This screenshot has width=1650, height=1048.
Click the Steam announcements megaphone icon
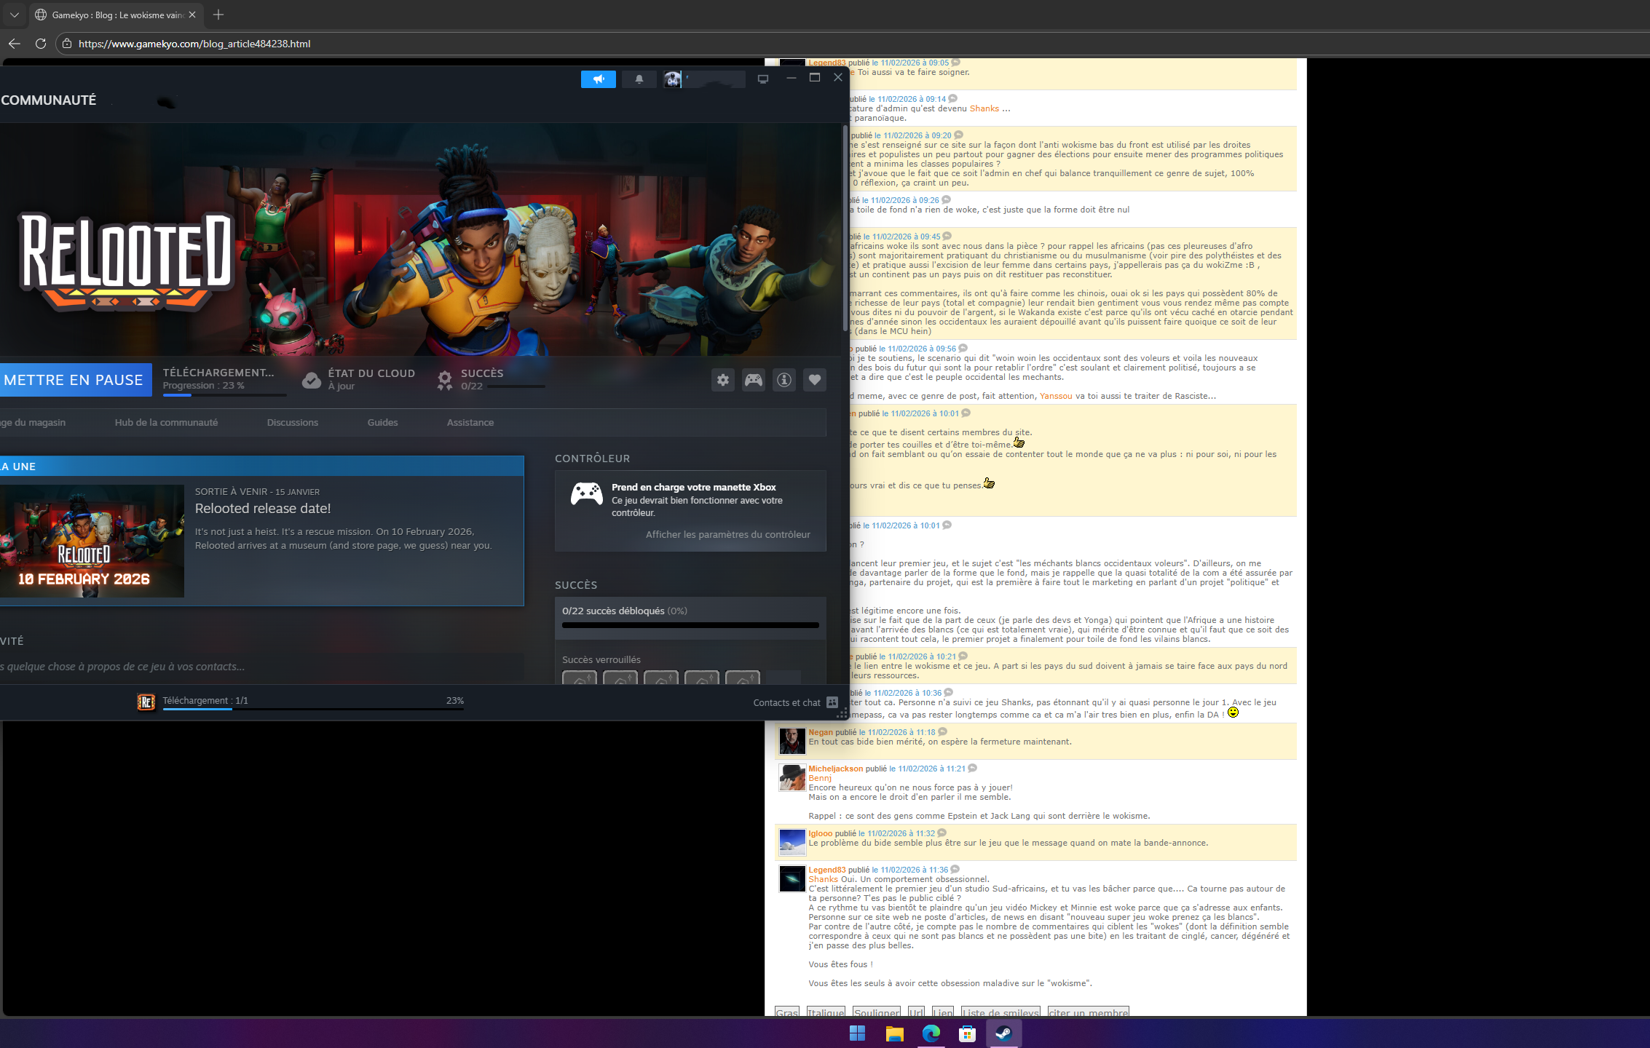598,79
